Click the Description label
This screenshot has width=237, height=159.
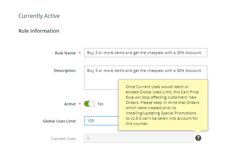pos(65,71)
